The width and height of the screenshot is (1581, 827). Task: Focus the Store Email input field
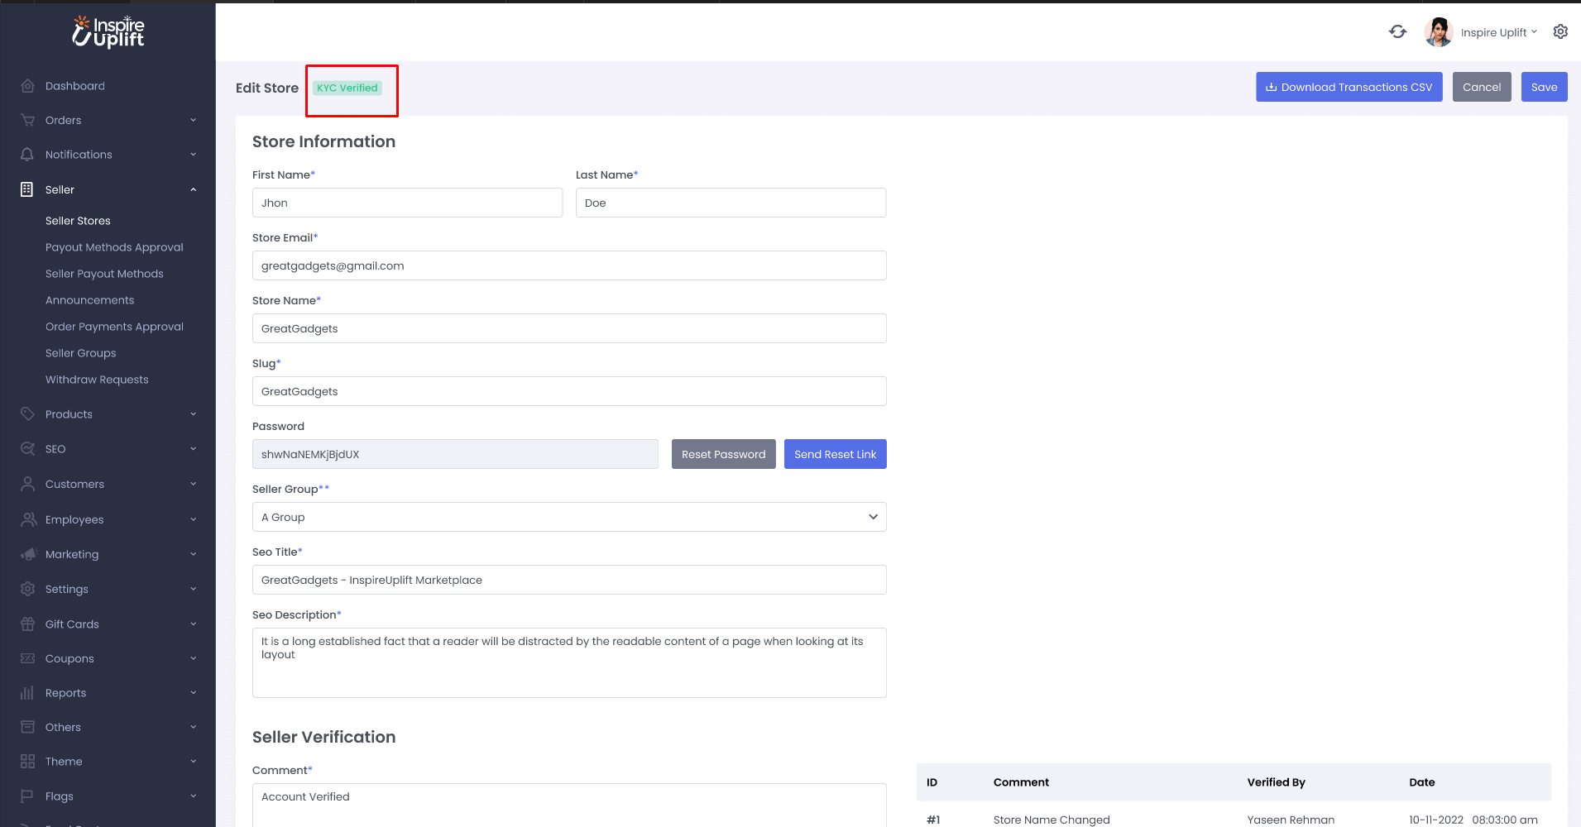click(x=568, y=265)
